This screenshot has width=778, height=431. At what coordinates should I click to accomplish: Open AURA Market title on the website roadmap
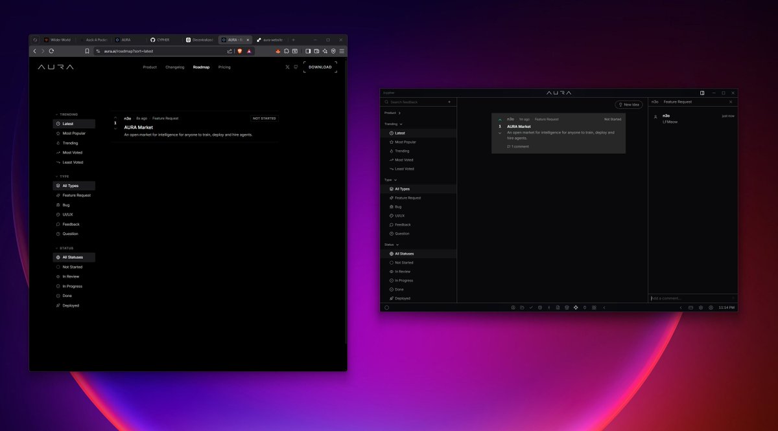tap(139, 127)
